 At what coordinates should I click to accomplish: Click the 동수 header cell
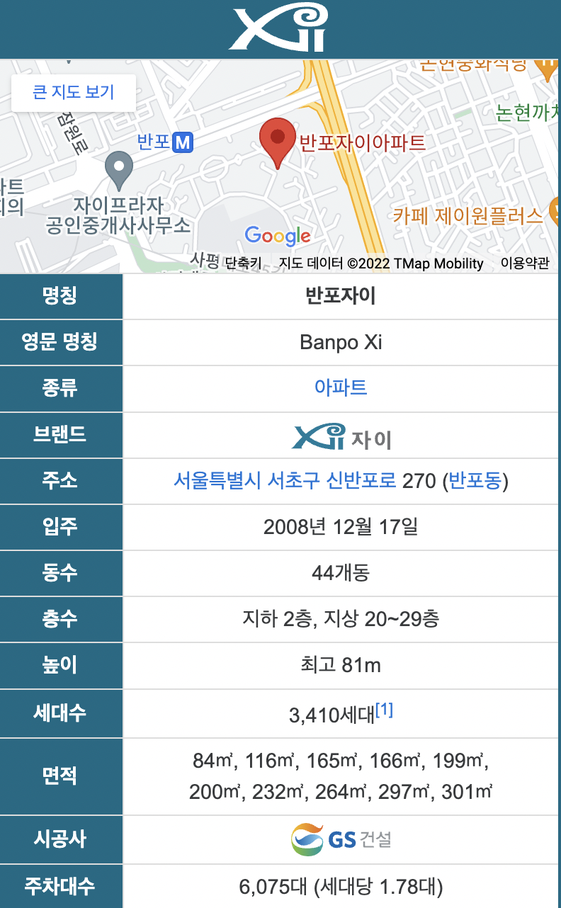61,573
